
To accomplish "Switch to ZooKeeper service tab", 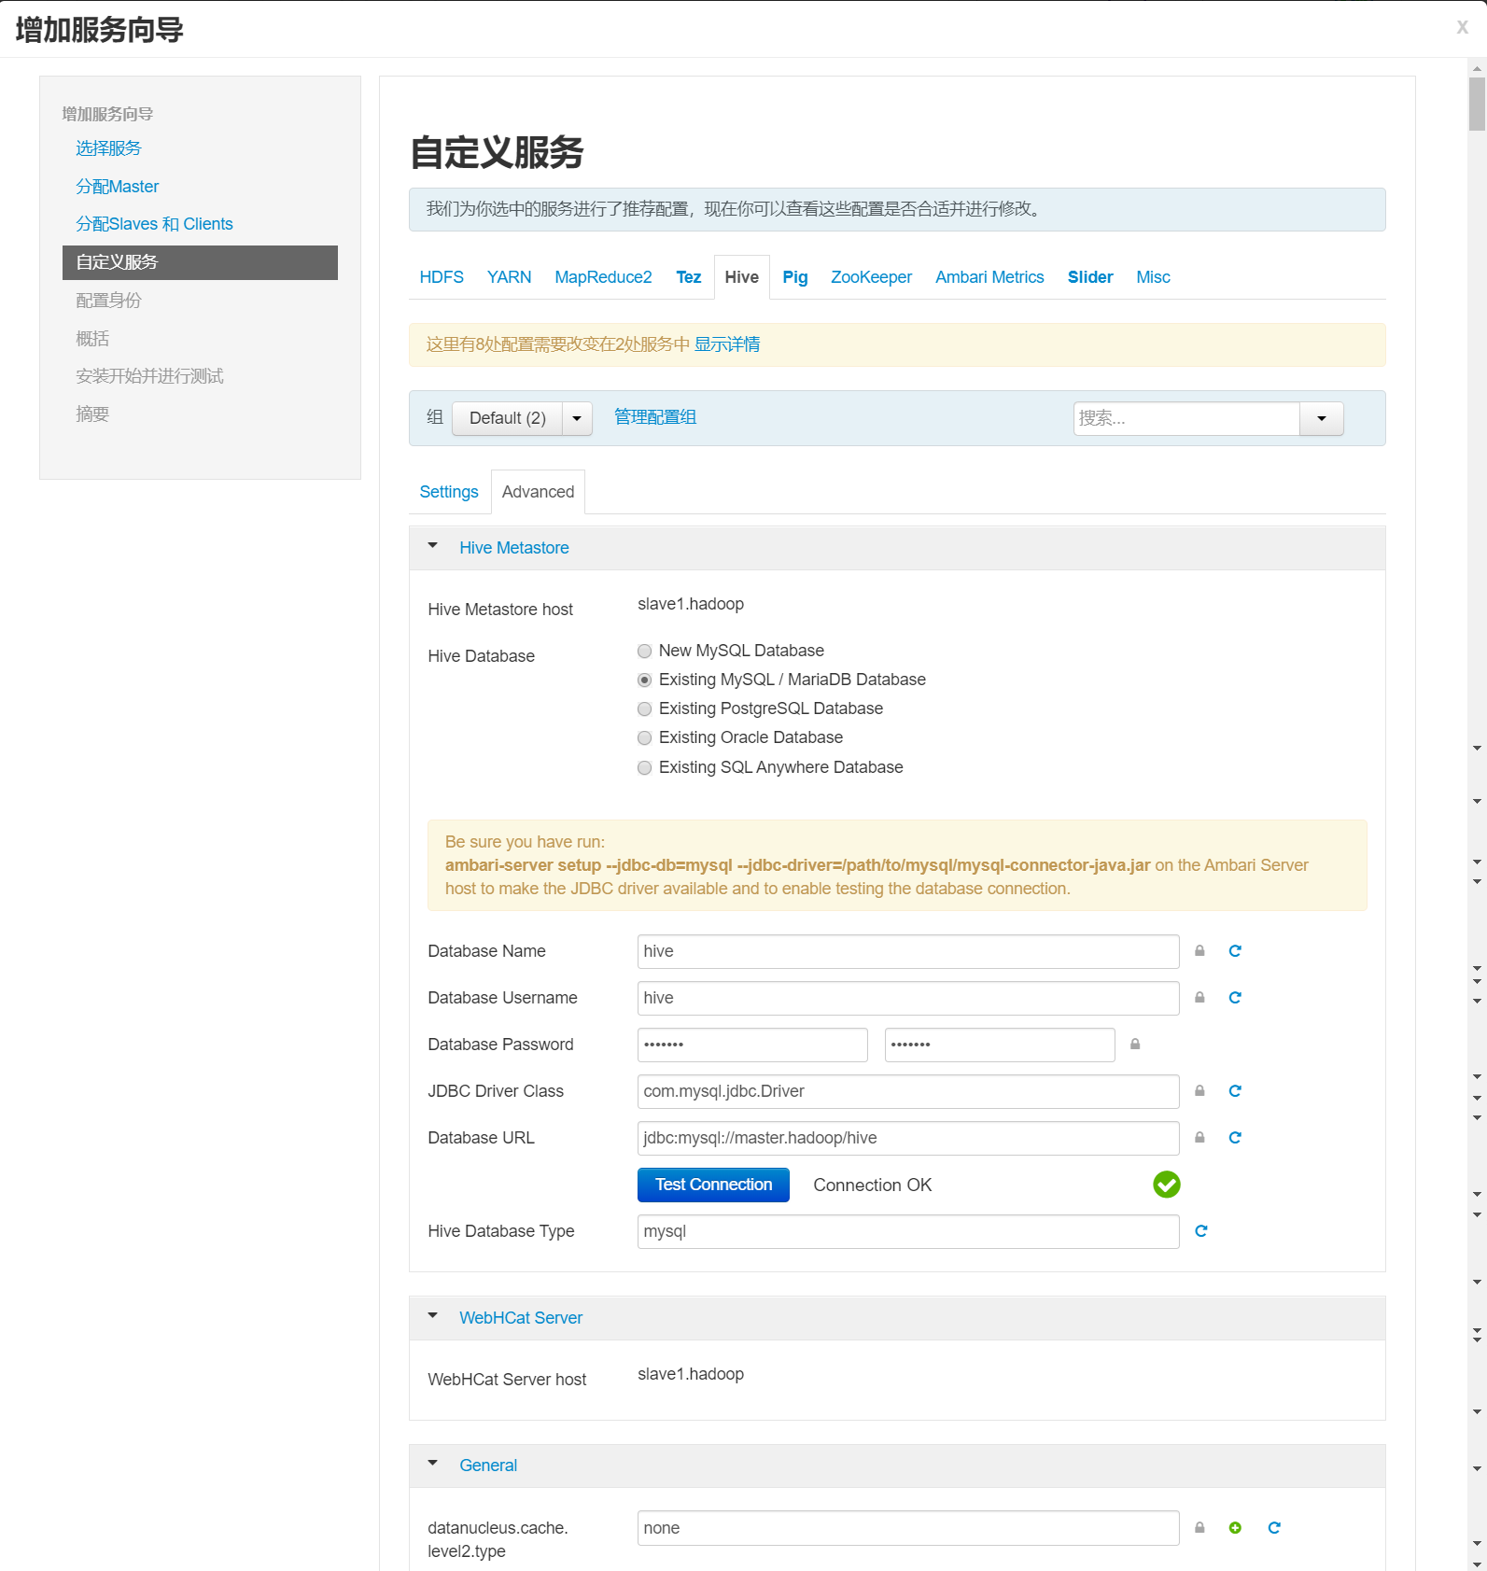I will coord(872,277).
